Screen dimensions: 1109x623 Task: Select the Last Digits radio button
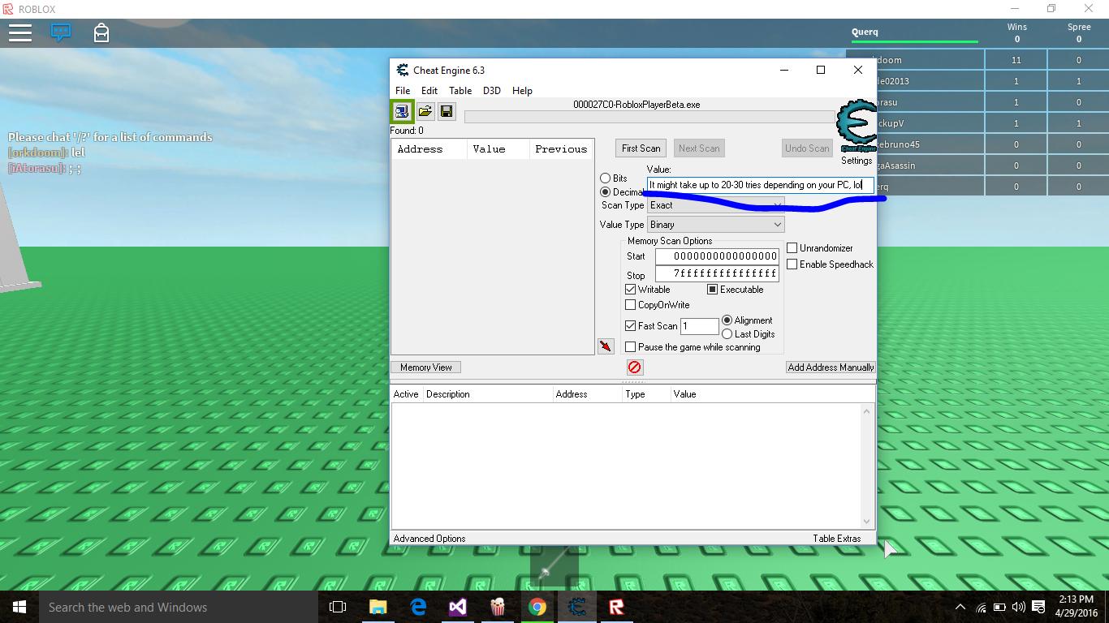727,334
